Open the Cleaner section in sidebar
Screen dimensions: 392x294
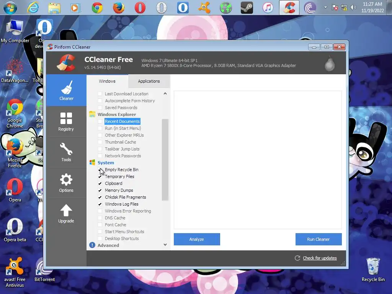click(66, 90)
